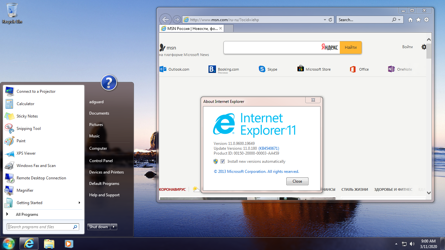The width and height of the screenshot is (445, 250).
Task: Refresh the page in Internet Explorer
Action: [x=331, y=20]
